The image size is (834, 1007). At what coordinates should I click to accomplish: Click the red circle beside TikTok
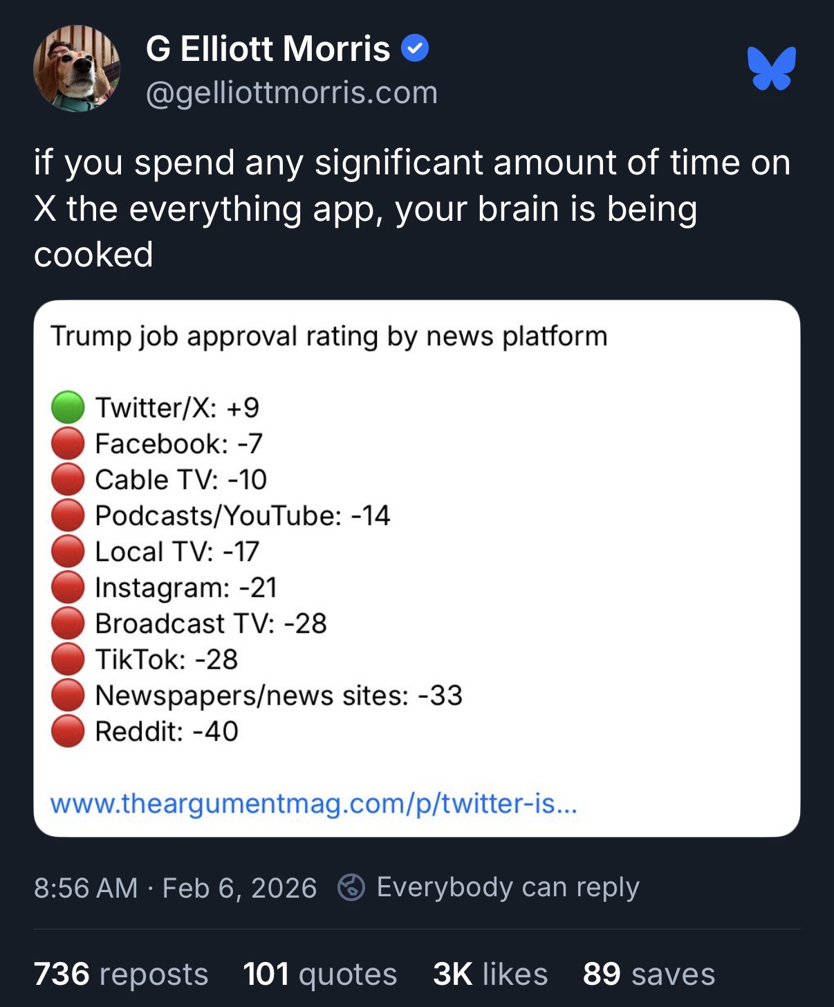[x=68, y=660]
